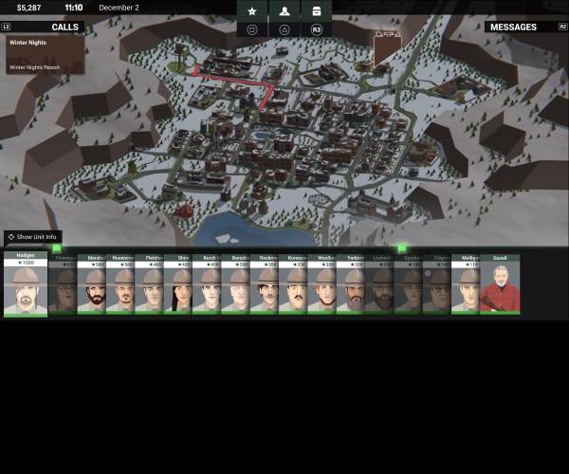Select the goatee officer next to Fletcher
Viewport: 569px width, 474px height.
(x=120, y=284)
